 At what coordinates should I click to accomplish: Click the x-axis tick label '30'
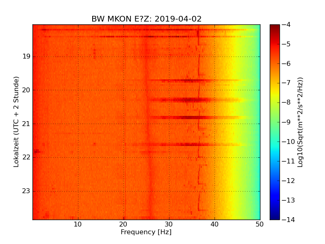pyautogui.click(x=169, y=224)
